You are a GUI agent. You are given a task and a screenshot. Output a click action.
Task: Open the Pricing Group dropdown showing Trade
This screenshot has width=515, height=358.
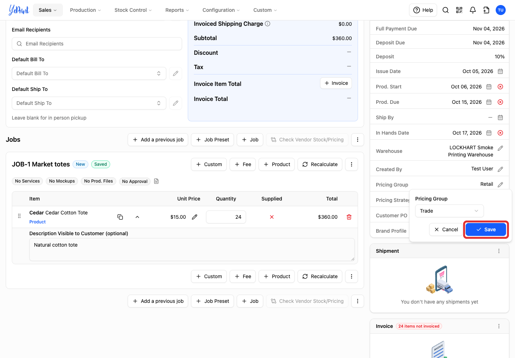coord(450,211)
